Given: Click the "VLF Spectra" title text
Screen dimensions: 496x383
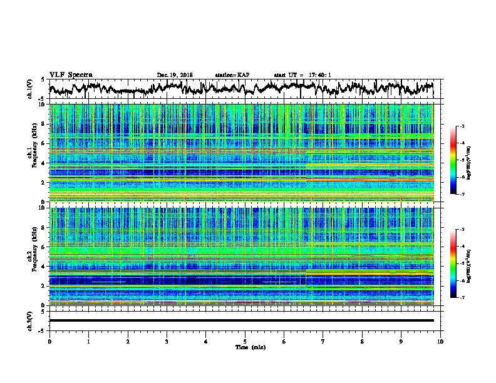Looking at the screenshot, I should tap(71, 74).
